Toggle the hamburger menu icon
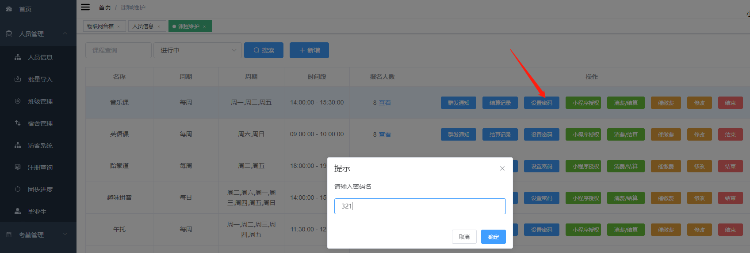Viewport: 750px width, 253px height. (85, 7)
